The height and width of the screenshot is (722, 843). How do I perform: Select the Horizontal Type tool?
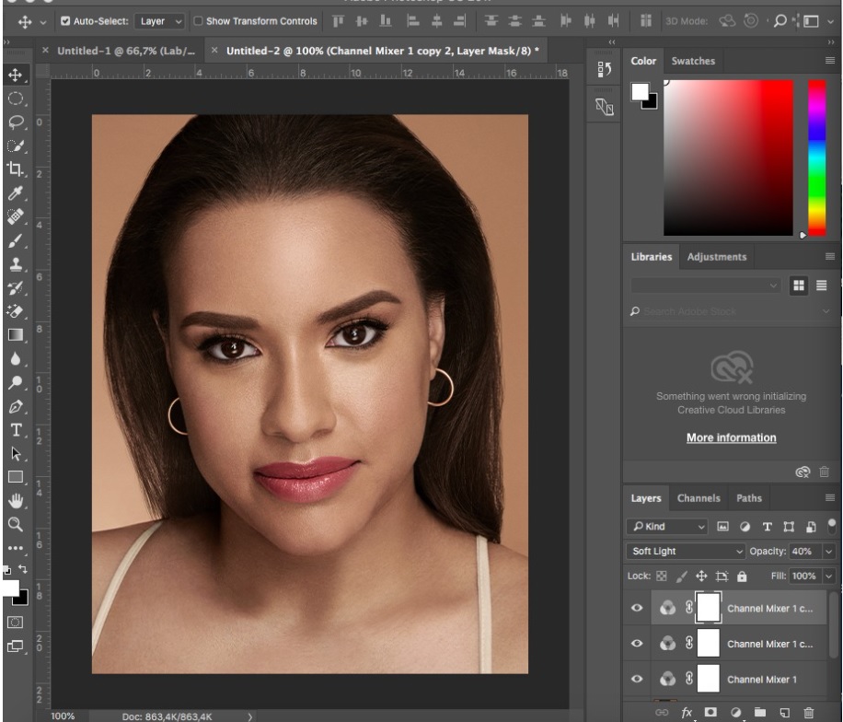point(16,430)
